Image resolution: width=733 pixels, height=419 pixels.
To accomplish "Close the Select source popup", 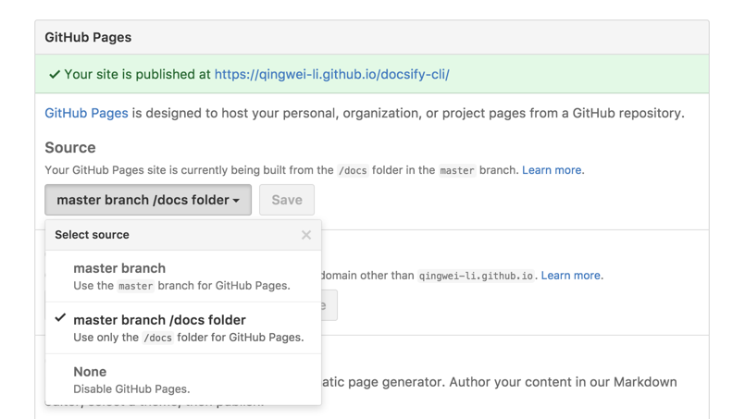I will click(x=306, y=235).
